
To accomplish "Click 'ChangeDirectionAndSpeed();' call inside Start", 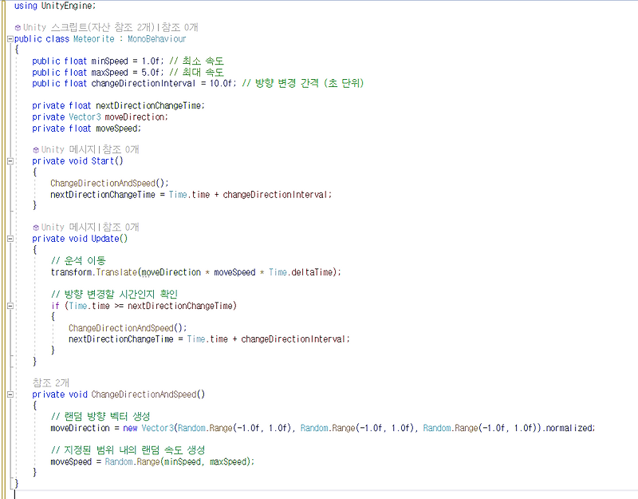I will coord(109,184).
